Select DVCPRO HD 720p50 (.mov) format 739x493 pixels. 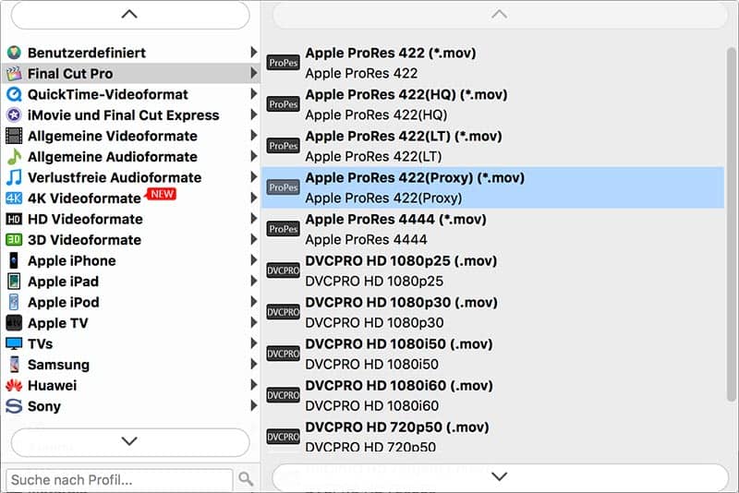(x=493, y=437)
